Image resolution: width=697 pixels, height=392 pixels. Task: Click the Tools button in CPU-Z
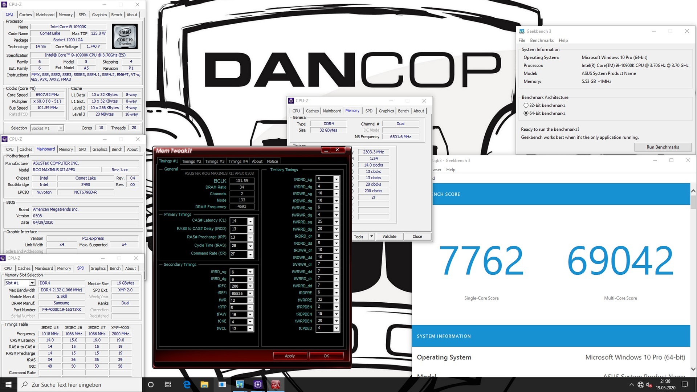(359, 237)
